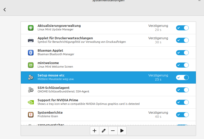
Task: Add a new startup entry with plus button
Action: [x=95, y=131]
